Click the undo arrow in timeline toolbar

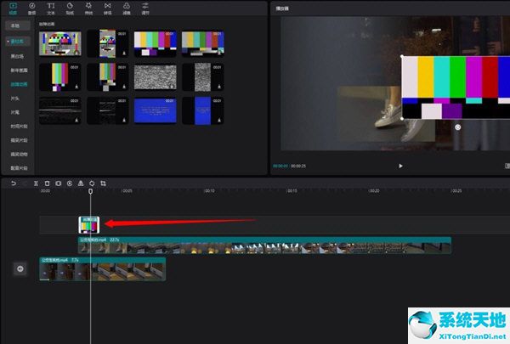click(x=13, y=183)
